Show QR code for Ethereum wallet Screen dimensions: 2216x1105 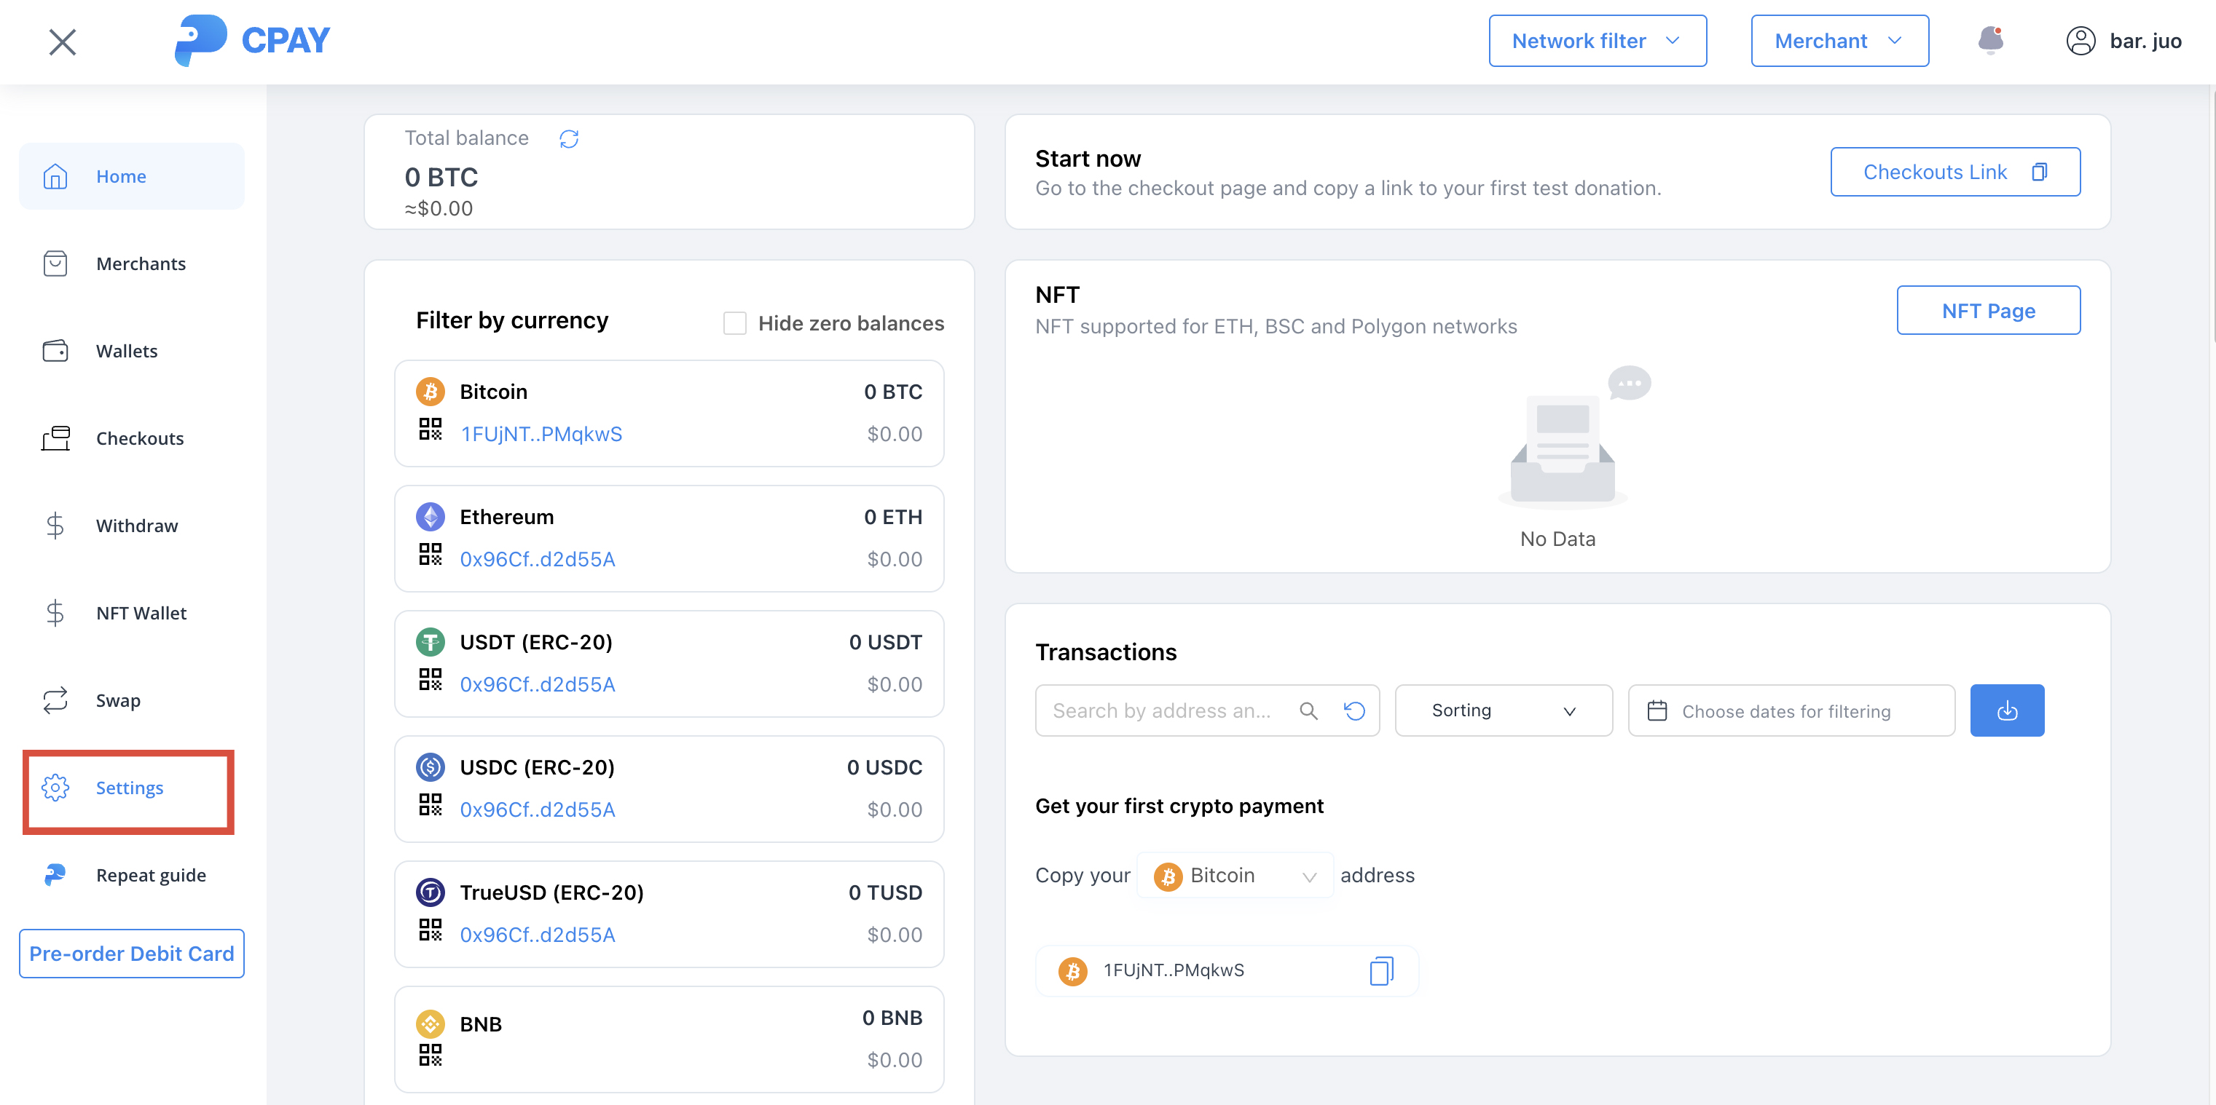[430, 554]
